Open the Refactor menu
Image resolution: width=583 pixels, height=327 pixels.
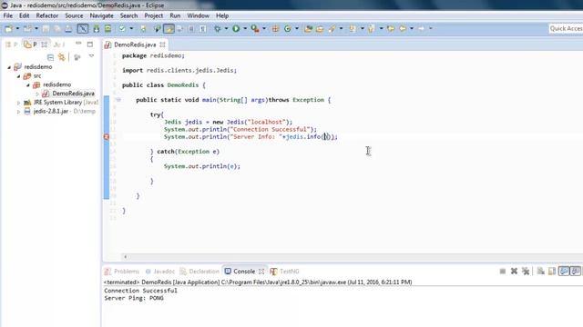click(46, 15)
